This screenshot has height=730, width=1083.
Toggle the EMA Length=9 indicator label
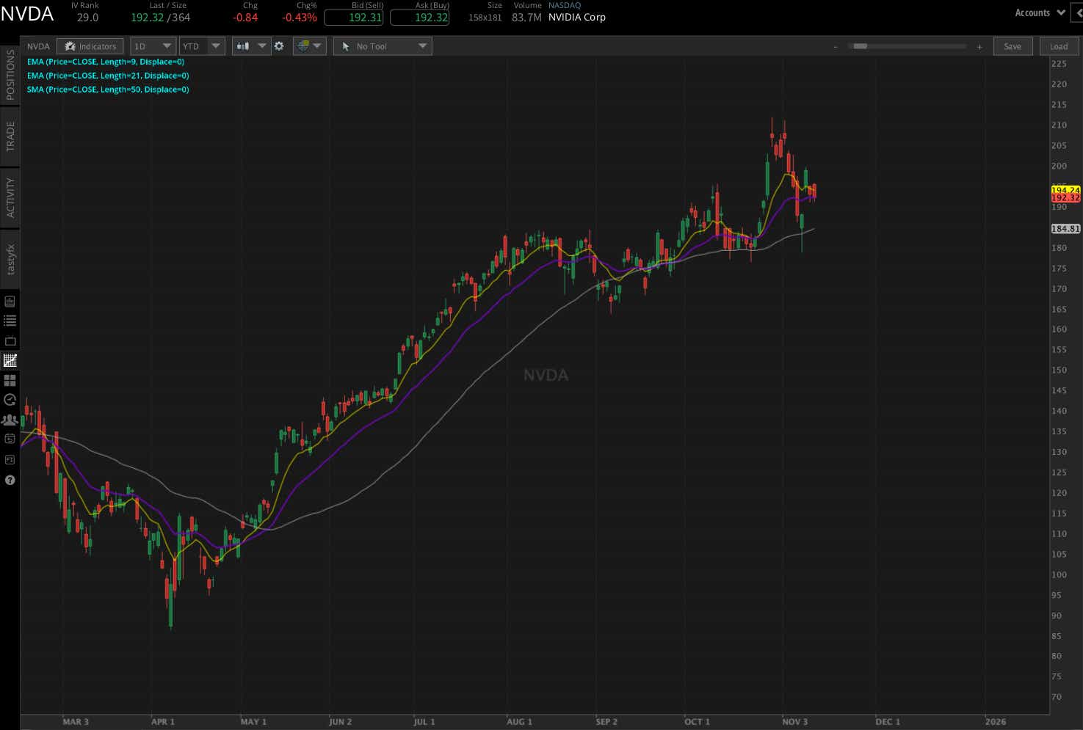tap(106, 62)
